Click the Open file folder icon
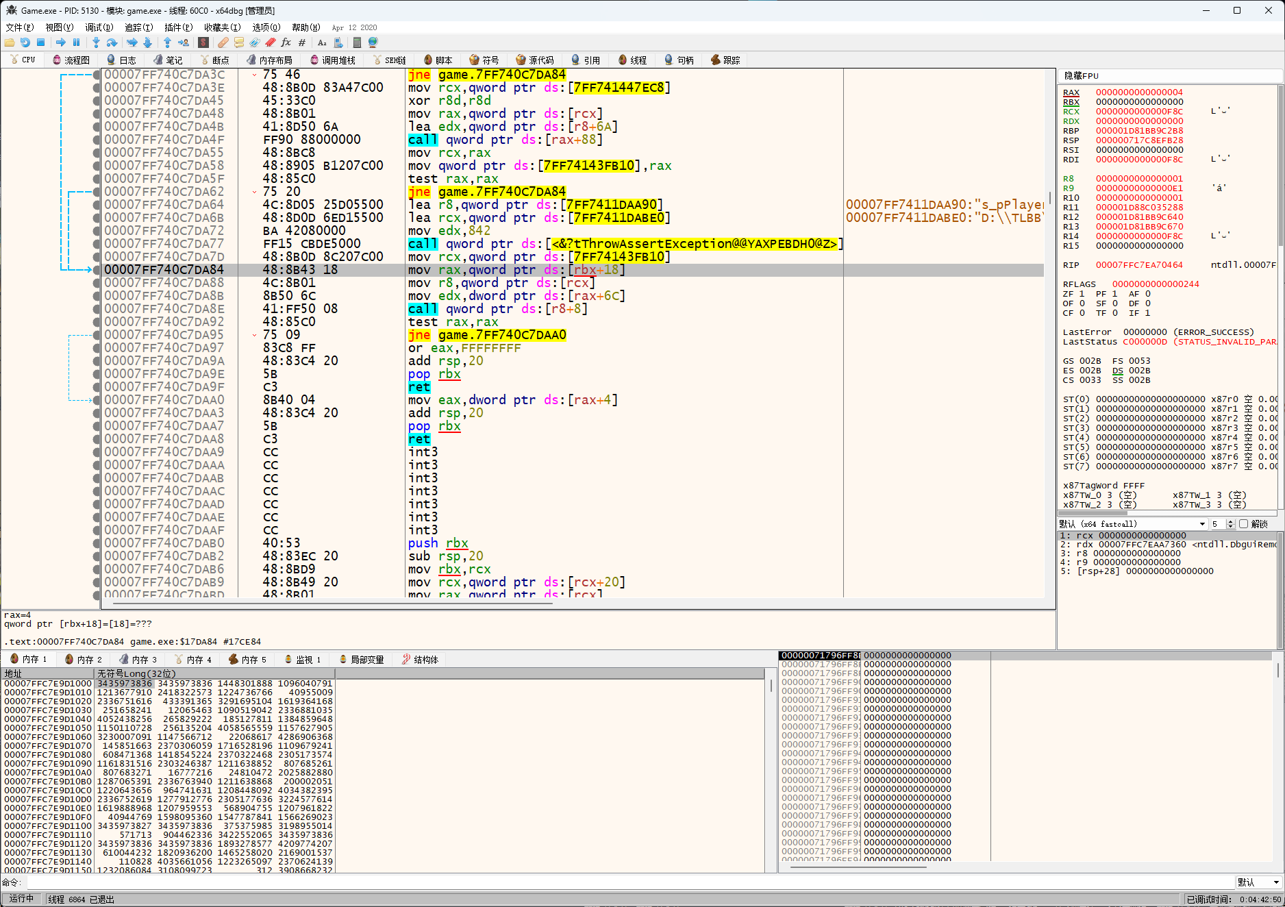1285x907 pixels. point(10,42)
